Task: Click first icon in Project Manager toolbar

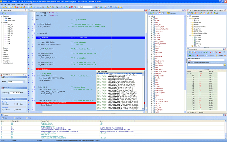Action: coord(189,13)
